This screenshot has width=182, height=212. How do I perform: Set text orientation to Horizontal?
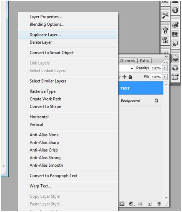[x=68, y=117]
